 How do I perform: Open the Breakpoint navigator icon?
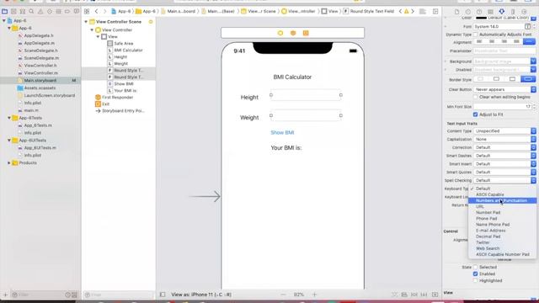coord(67,11)
